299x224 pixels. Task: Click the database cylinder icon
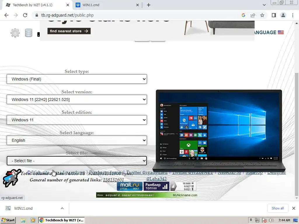[29, 33]
